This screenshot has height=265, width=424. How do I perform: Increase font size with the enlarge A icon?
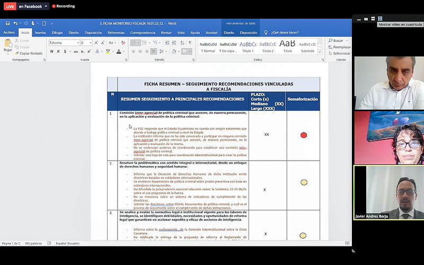[x=96, y=43]
